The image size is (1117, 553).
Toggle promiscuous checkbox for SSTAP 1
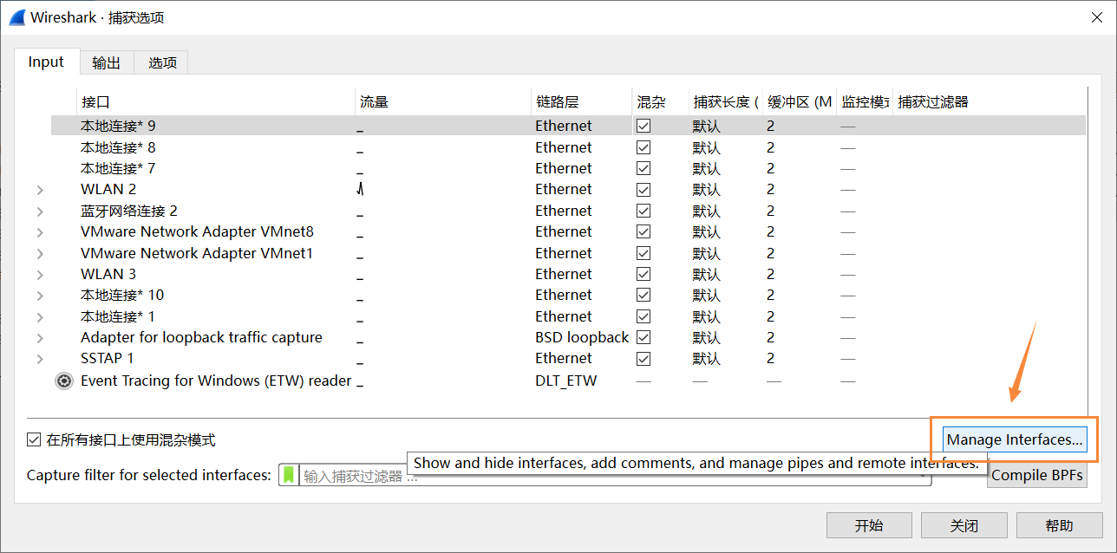tap(643, 358)
